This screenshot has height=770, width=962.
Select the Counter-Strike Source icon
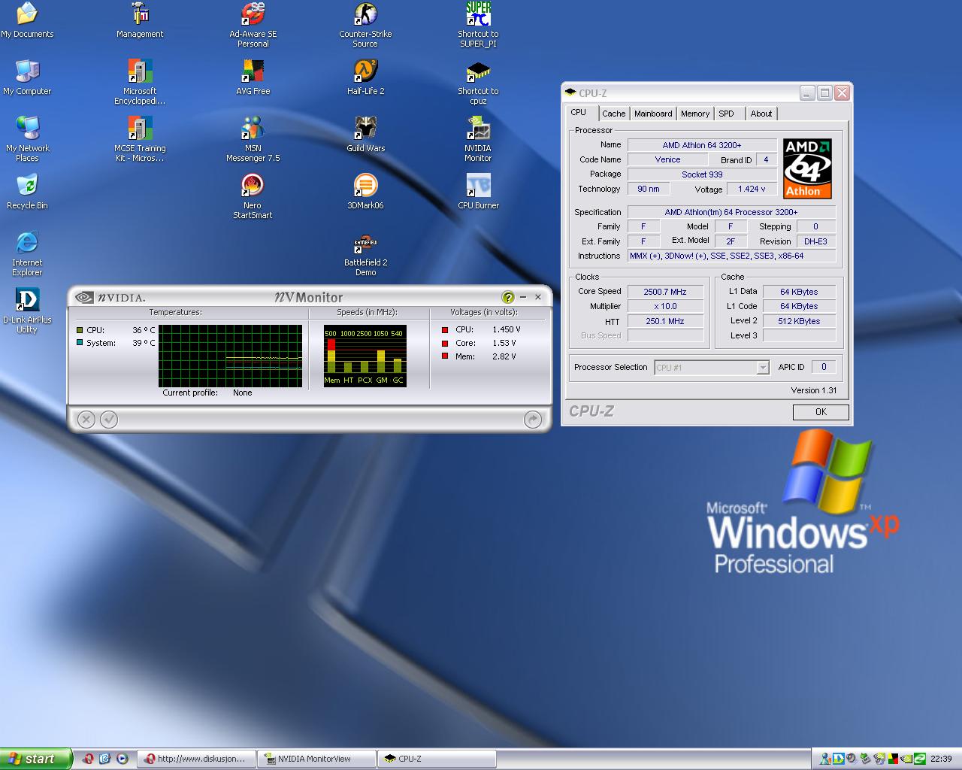click(x=365, y=24)
